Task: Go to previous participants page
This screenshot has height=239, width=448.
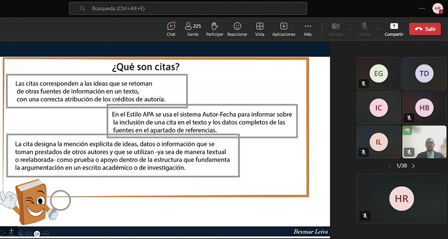Action: point(390,166)
